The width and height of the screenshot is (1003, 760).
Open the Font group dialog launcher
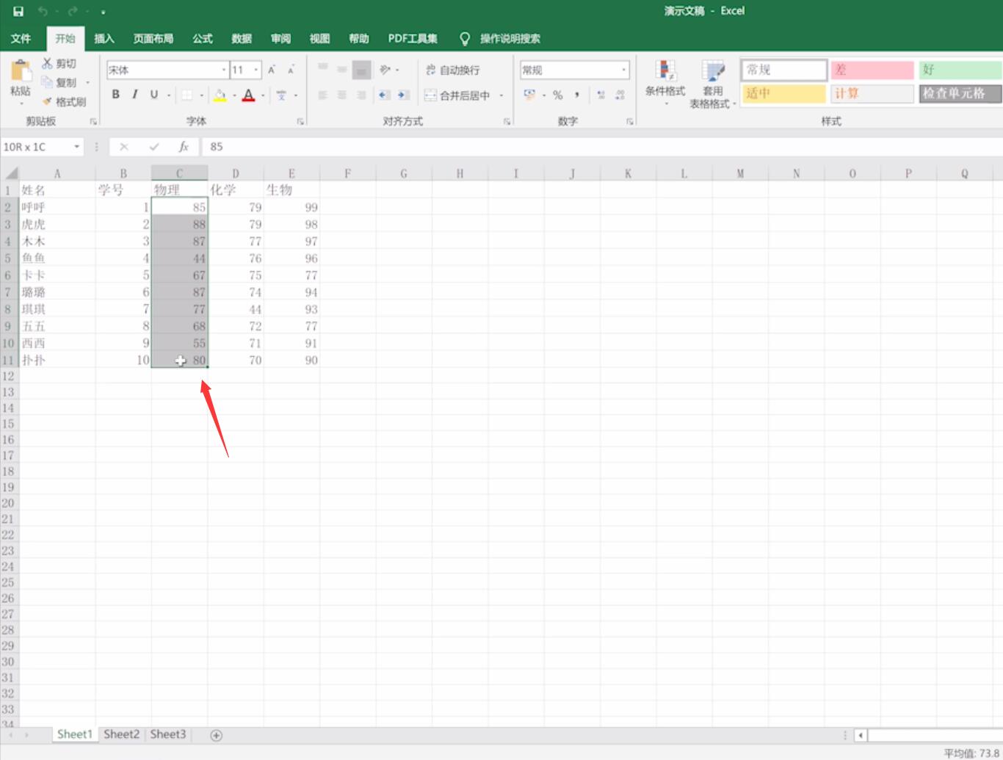(301, 121)
